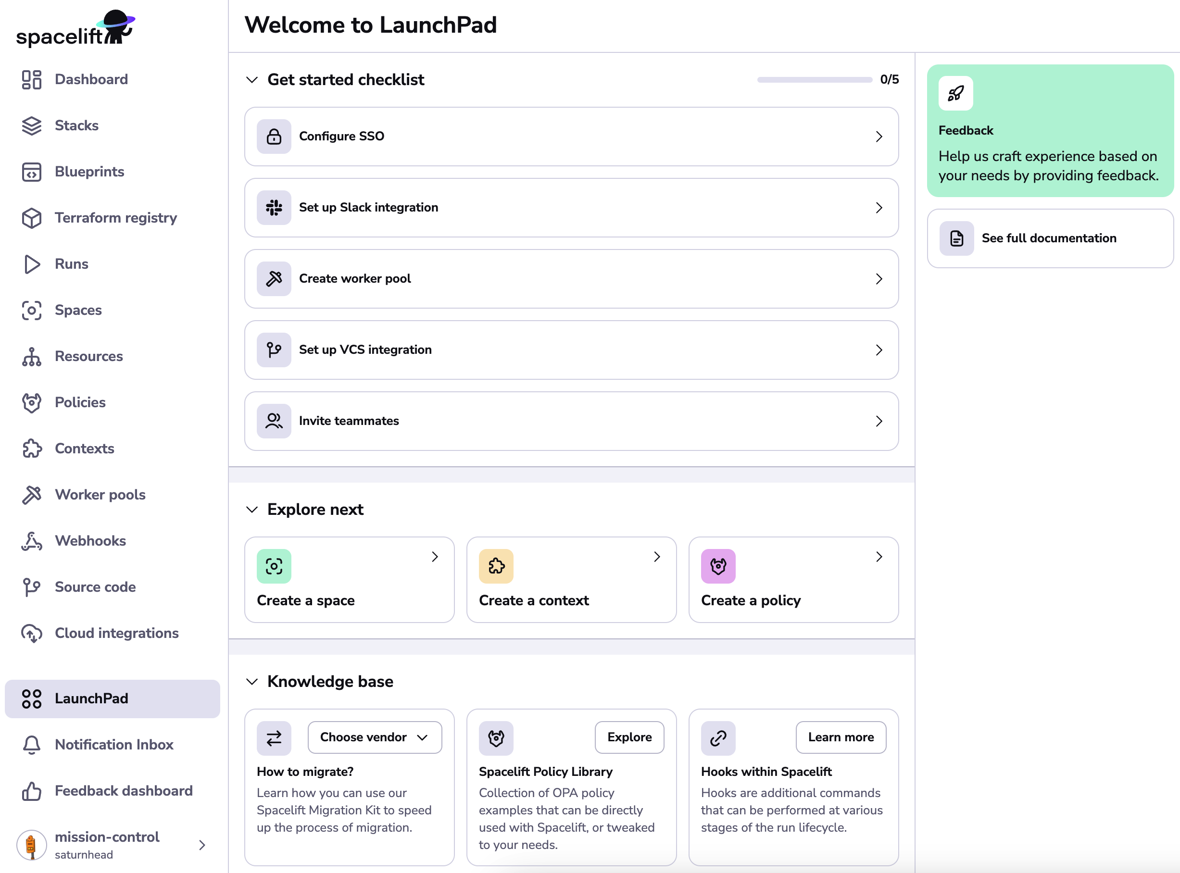Open the Webhooks sidebar icon
Screen dimensions: 1180x873
pyautogui.click(x=31, y=541)
